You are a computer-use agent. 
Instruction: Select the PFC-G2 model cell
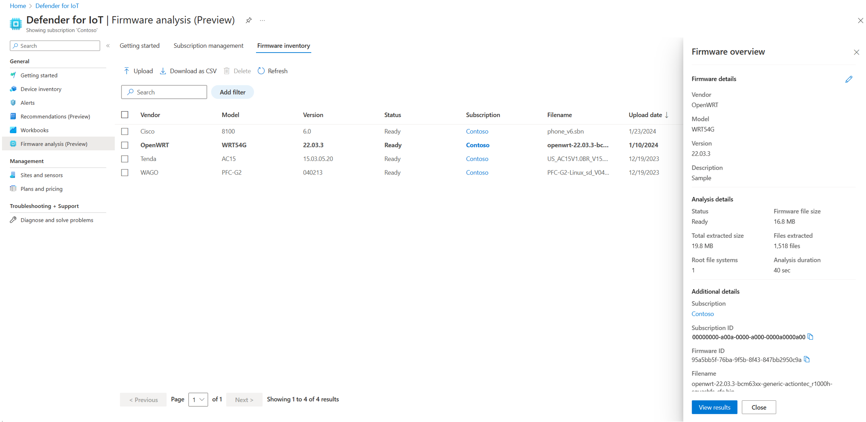pos(231,172)
